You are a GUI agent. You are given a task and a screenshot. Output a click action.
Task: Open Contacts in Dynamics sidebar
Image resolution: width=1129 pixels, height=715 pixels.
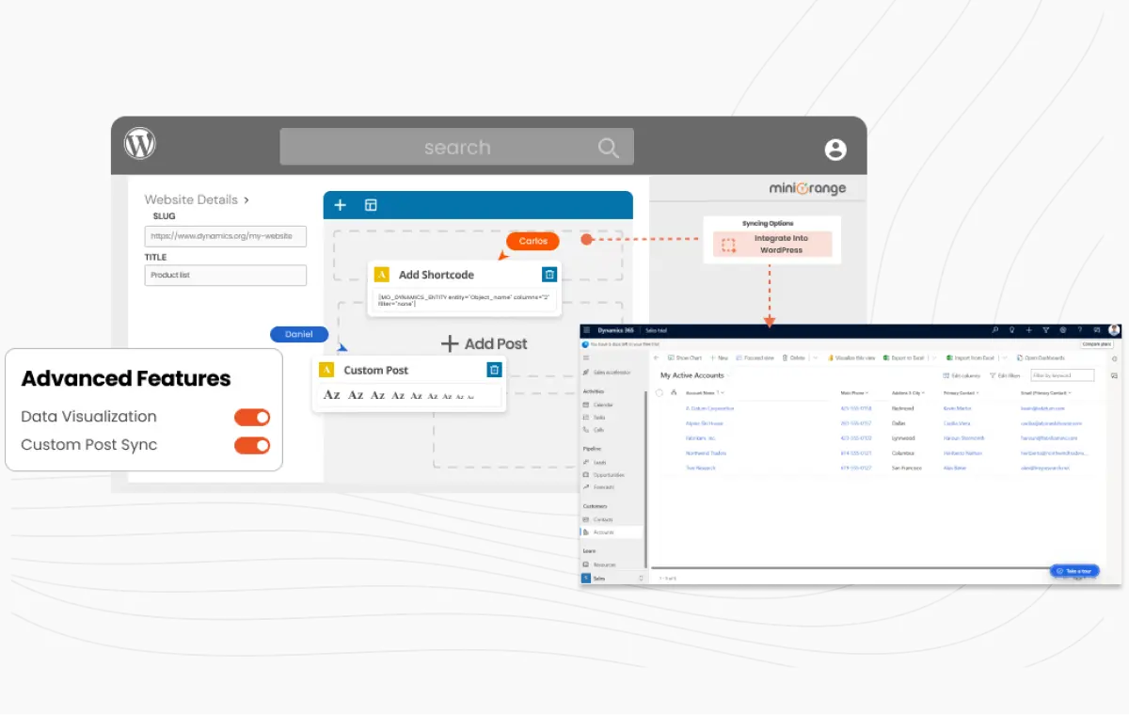click(x=598, y=519)
